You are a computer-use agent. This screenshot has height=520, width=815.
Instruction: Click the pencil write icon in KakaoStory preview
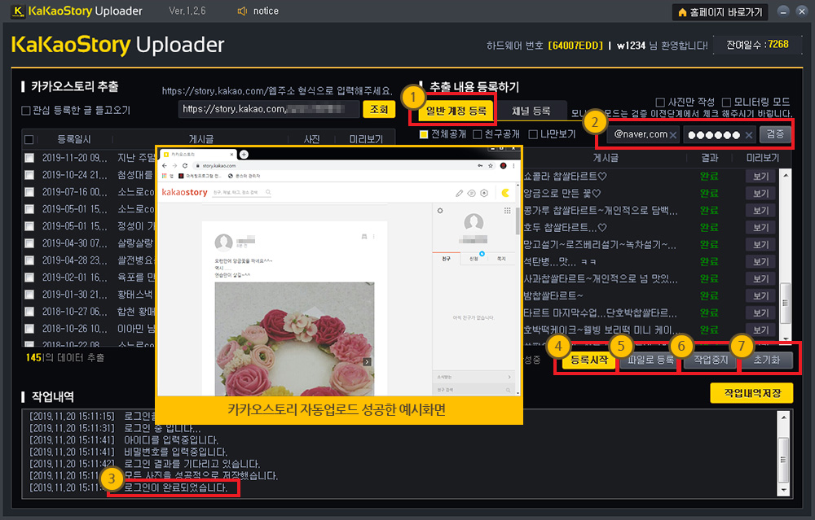[459, 193]
